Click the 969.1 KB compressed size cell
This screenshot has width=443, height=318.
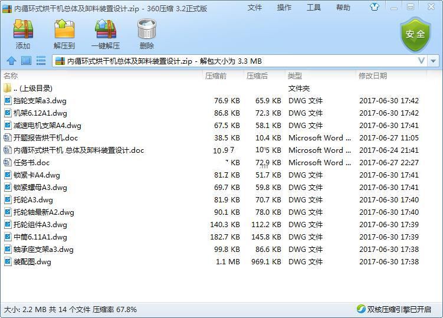pyautogui.click(x=266, y=262)
